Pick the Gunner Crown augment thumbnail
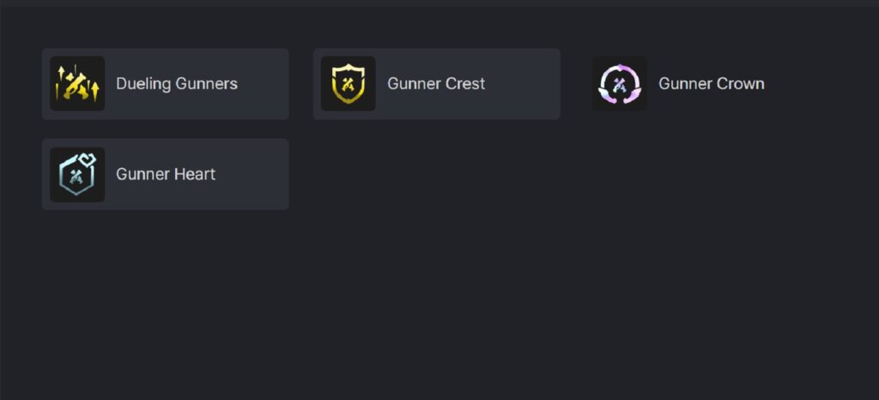Viewport: 879px width, 400px height. [619, 84]
